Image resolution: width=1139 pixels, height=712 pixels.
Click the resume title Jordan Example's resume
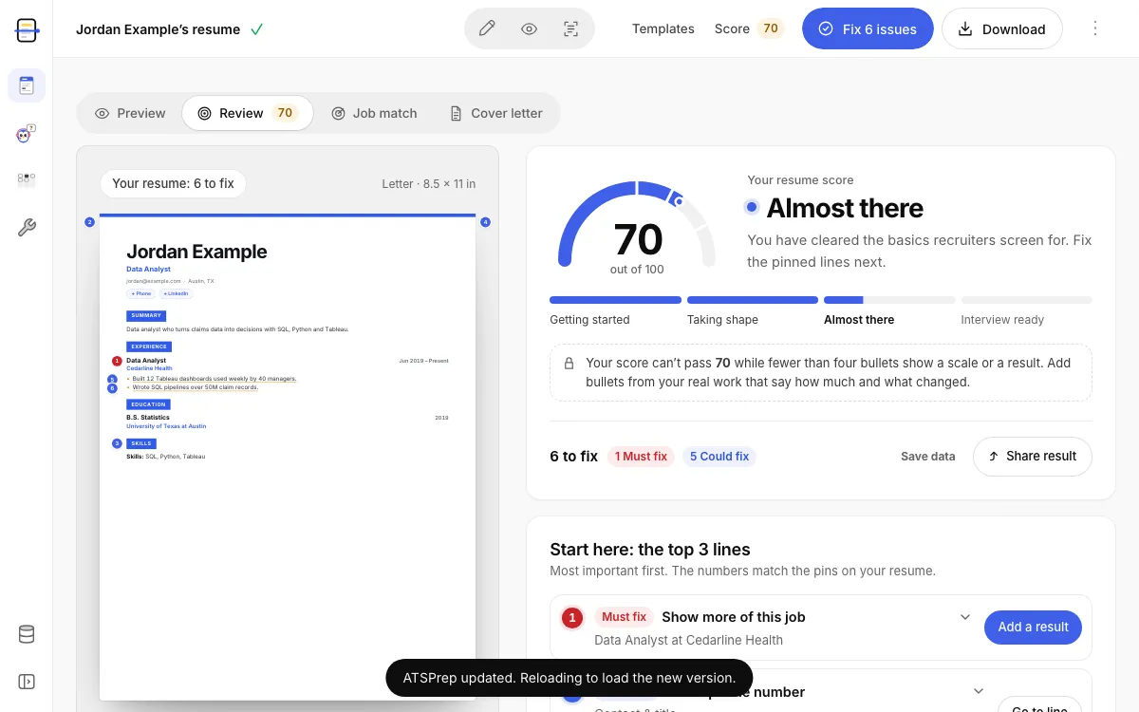point(159,29)
